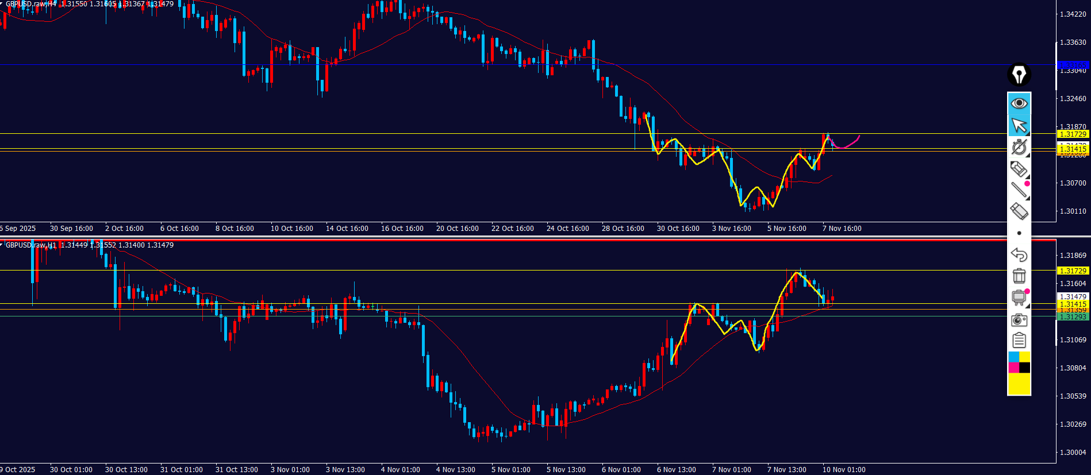This screenshot has width=1091, height=475.
Task: Undo the last drawing stroke
Action: pos(1019,254)
